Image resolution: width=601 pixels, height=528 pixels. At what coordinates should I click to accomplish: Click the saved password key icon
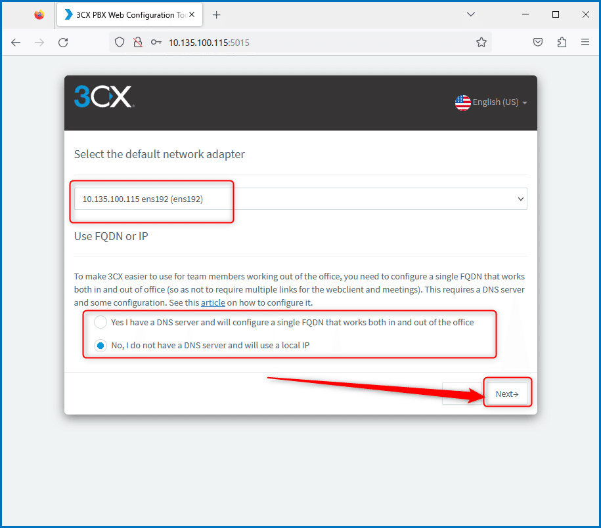point(156,42)
